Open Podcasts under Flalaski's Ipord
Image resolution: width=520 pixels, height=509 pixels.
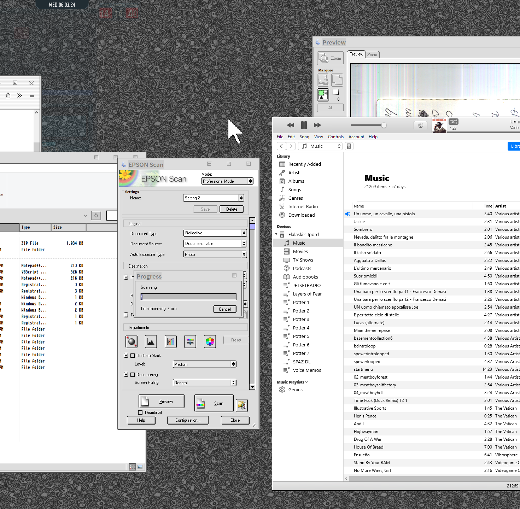pyautogui.click(x=302, y=269)
